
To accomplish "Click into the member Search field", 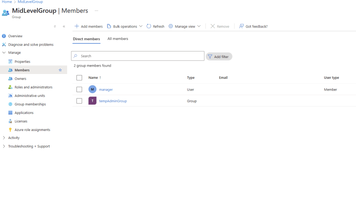I will [139, 56].
